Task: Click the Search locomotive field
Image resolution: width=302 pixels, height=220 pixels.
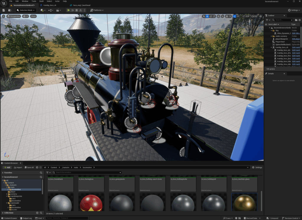Action: [87, 173]
